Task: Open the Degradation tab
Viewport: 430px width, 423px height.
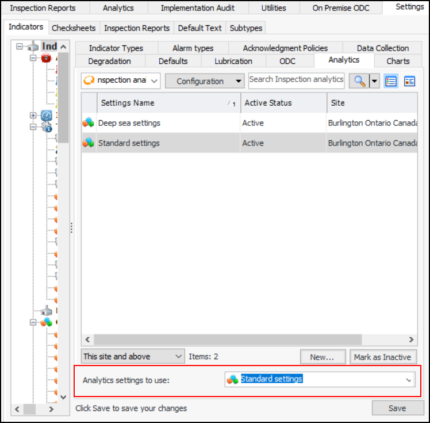Action: (x=109, y=61)
